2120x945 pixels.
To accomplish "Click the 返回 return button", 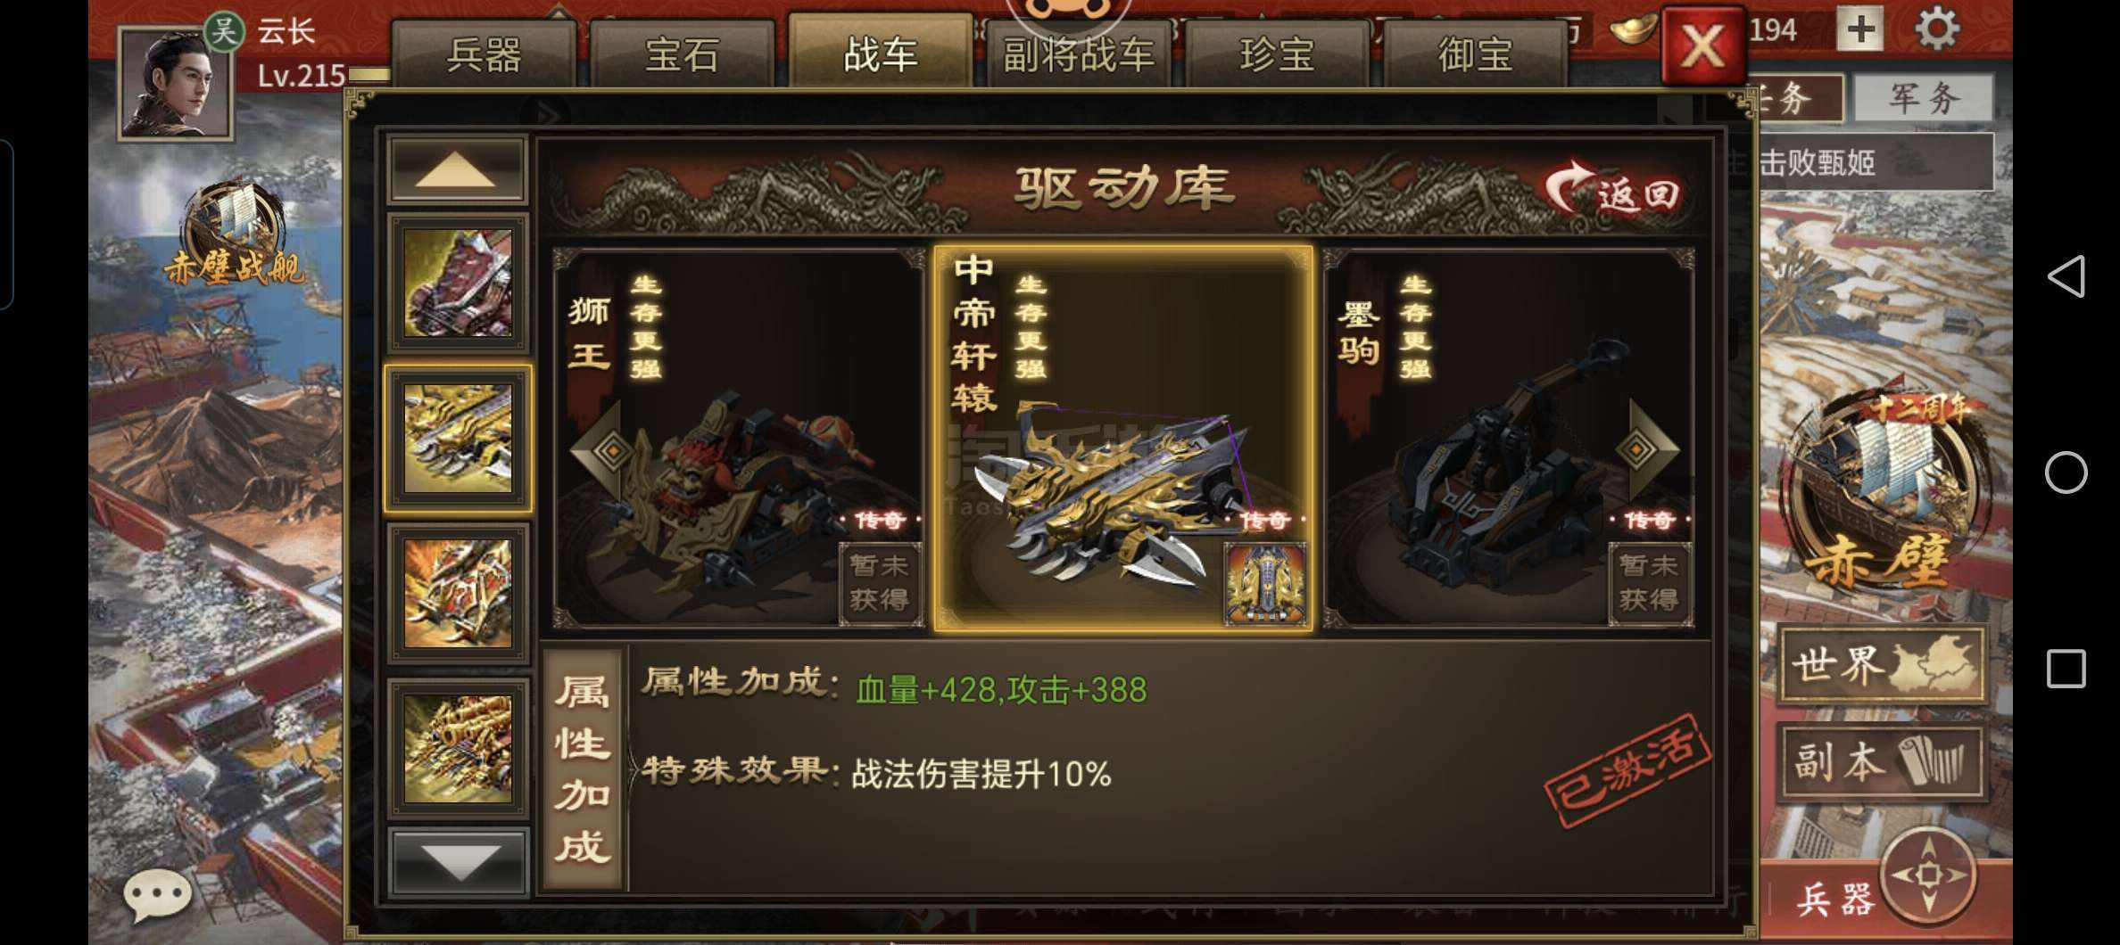I will click(x=1613, y=190).
